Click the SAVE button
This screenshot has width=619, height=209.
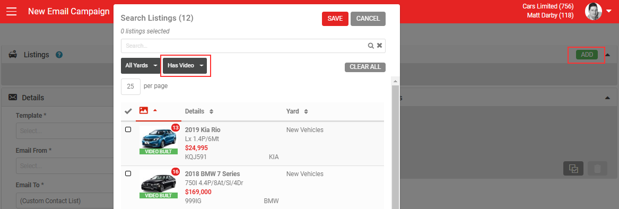tap(335, 19)
